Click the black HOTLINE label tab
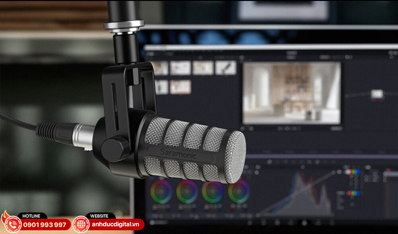398x234 pixels. (x=32, y=216)
